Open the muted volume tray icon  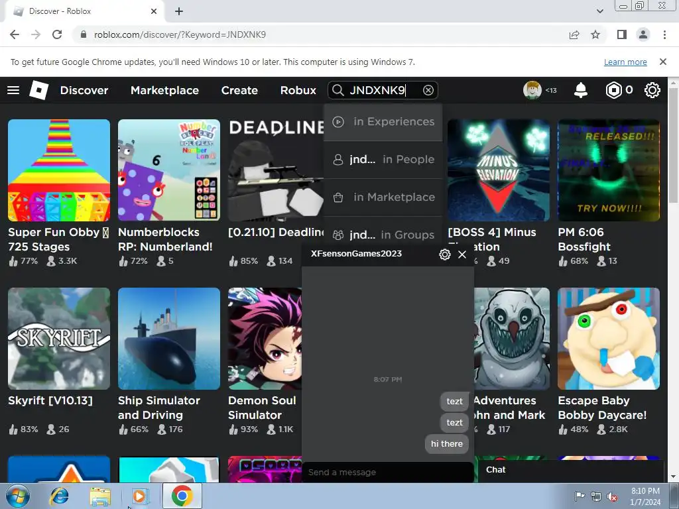click(612, 497)
